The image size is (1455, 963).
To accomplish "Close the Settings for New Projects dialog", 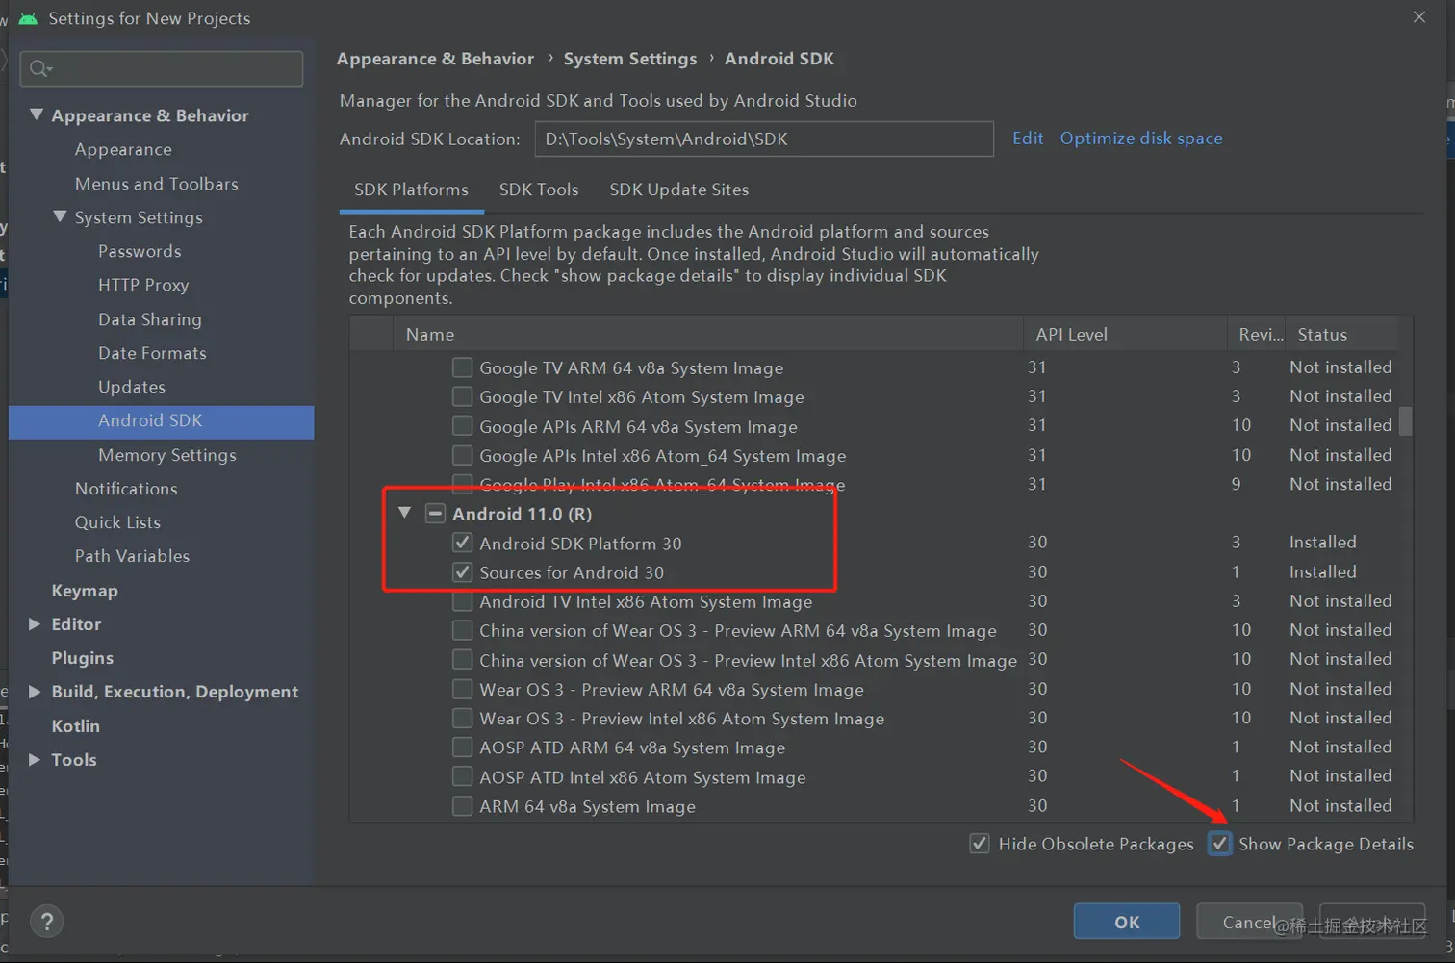I will tap(1419, 17).
